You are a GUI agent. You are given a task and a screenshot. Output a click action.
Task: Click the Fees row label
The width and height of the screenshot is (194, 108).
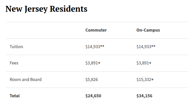tap(14, 63)
